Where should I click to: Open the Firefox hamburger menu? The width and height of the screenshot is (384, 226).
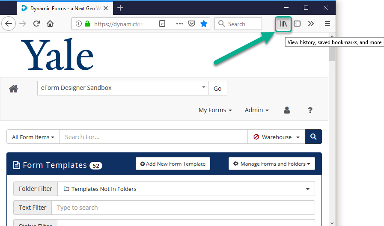point(327,24)
